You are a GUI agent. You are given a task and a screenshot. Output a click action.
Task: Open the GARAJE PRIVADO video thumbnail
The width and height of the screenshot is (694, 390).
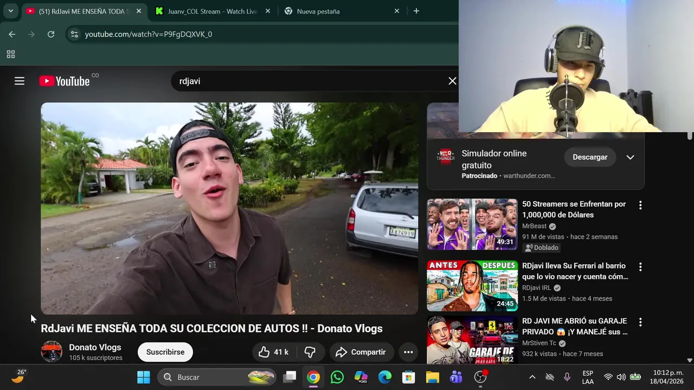point(472,340)
